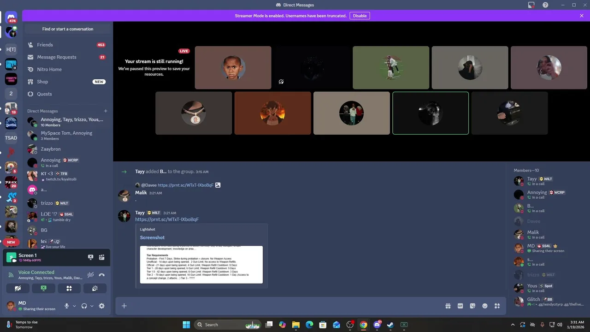Stop streaming with Screen 1 stop icon
Screen dimensions: 590x332
coord(91,257)
